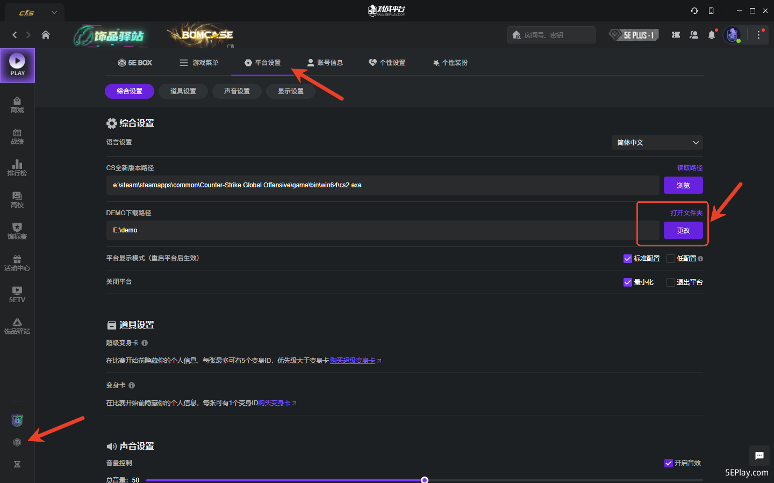Open notifications via the bell icon
The image size is (774, 483).
pos(712,35)
